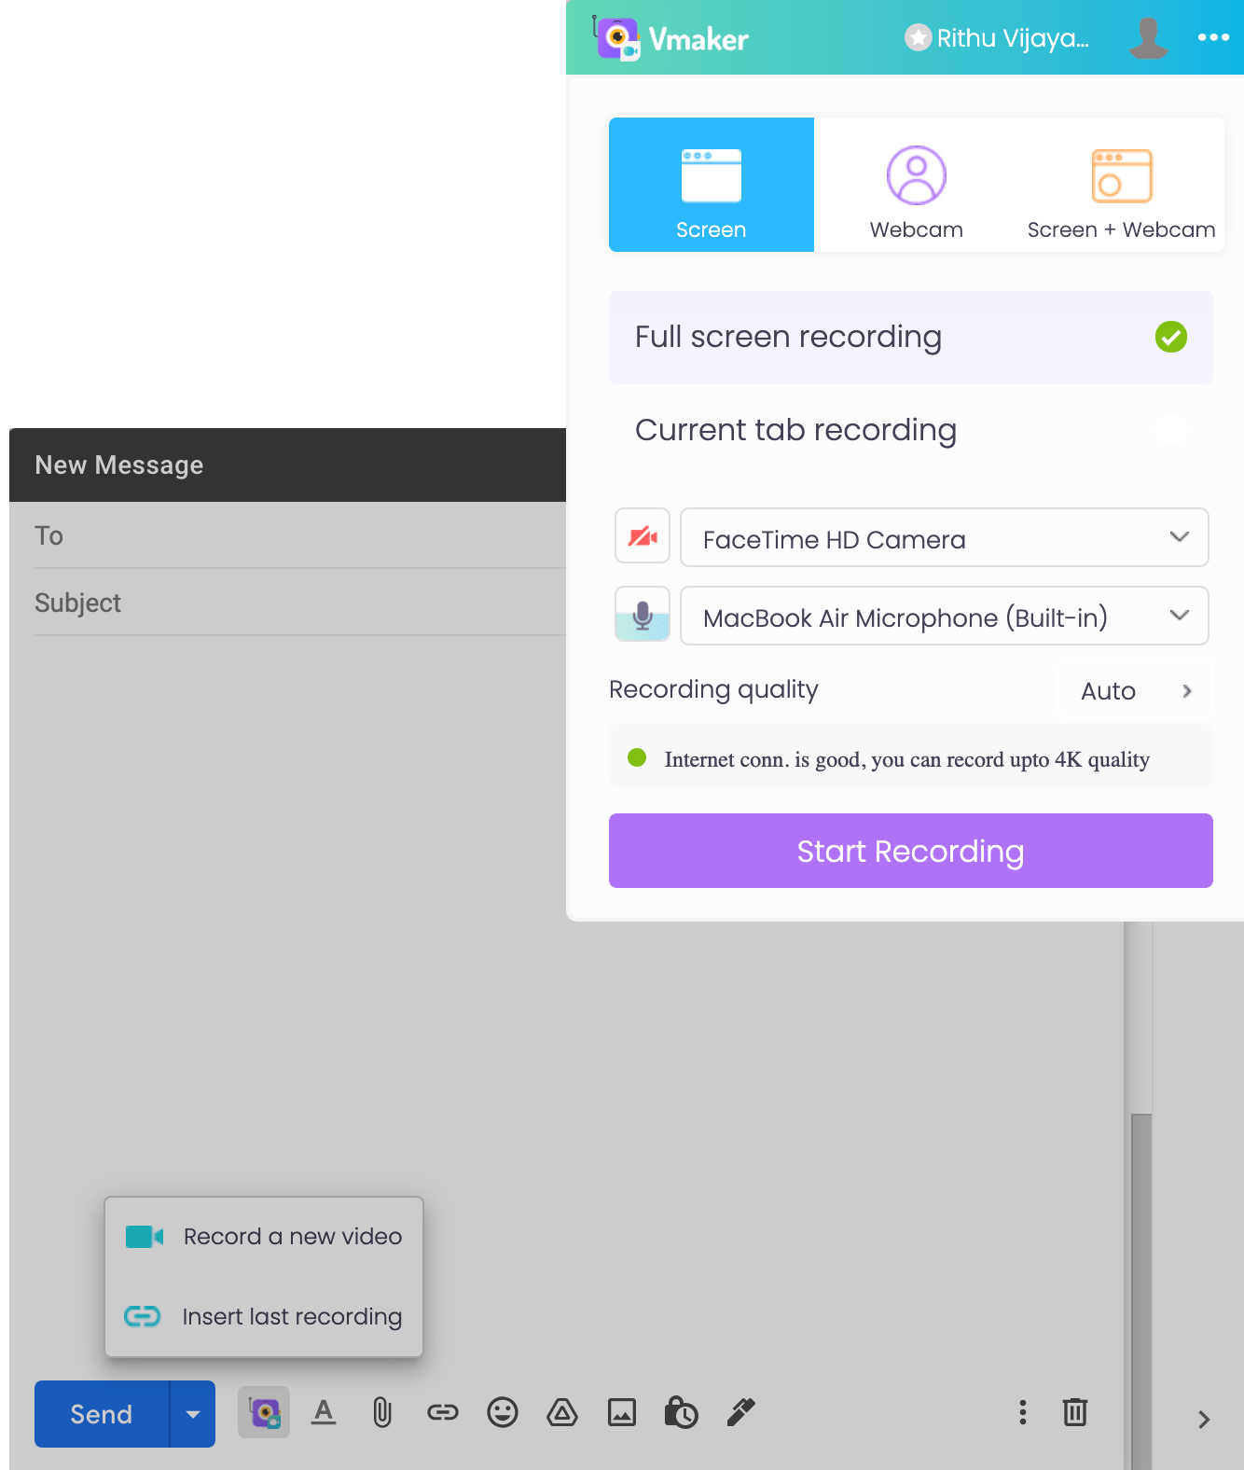Open Recording quality Auto selector
This screenshot has height=1470, width=1244.
[1135, 690]
